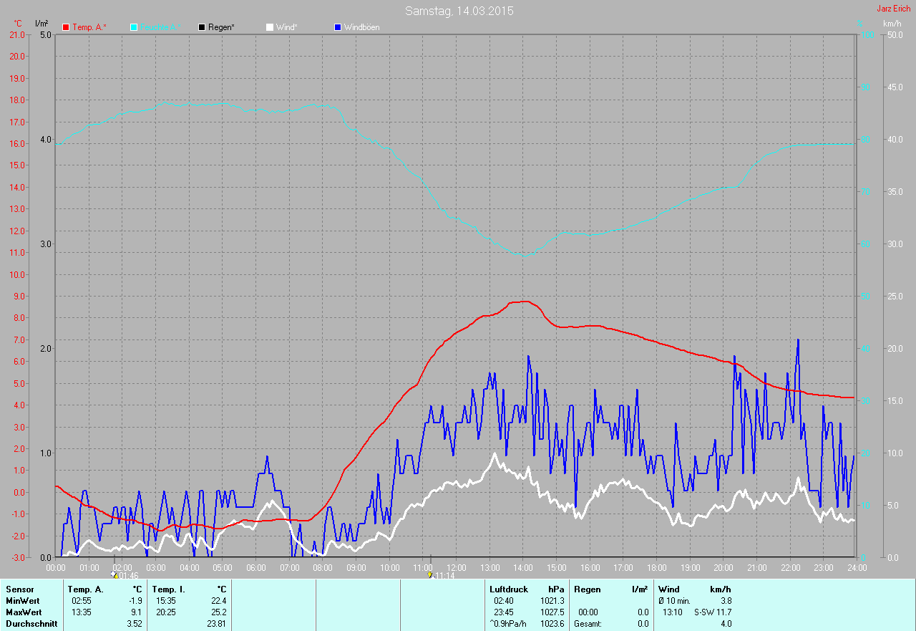
Task: Click the "Jarz Erich" author label
Action: pos(894,9)
